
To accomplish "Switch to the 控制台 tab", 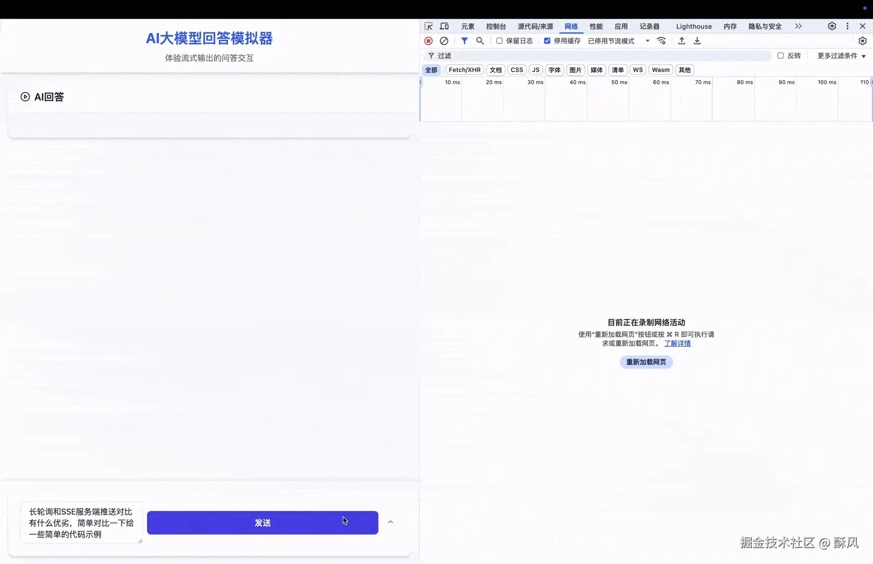I will (x=496, y=26).
